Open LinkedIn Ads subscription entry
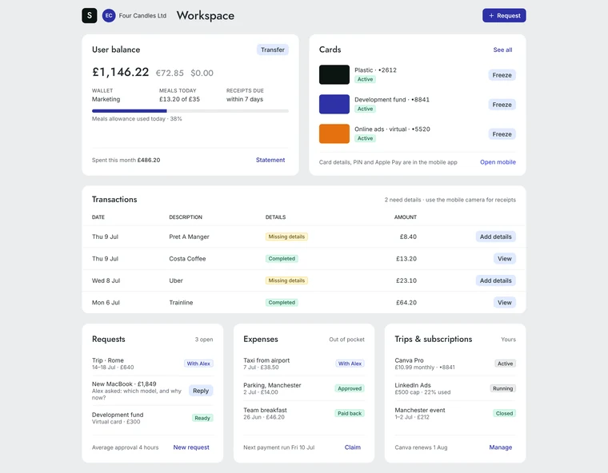The image size is (608, 473). [455, 388]
